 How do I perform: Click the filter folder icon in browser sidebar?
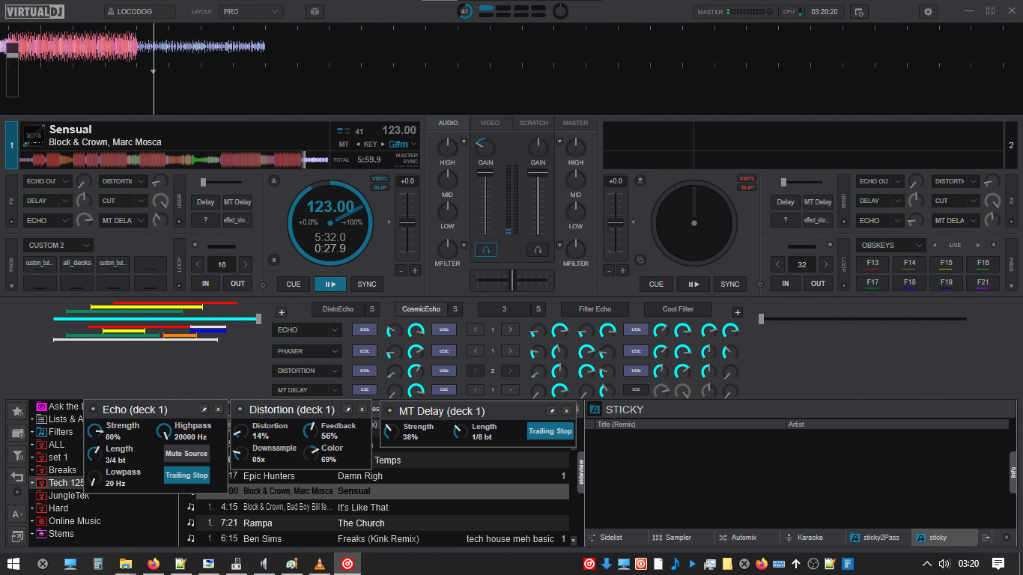click(17, 454)
